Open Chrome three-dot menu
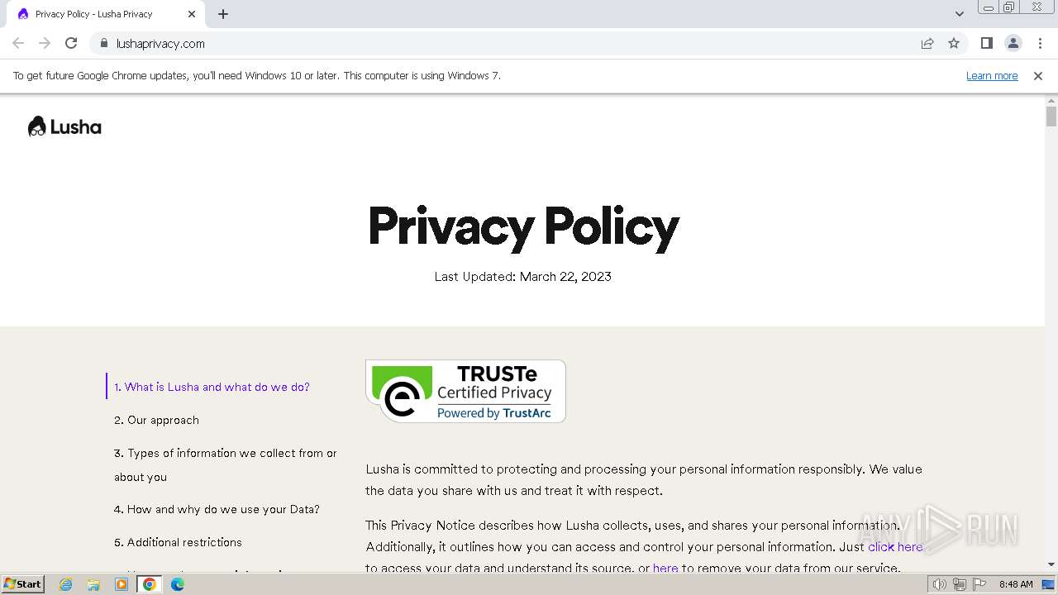Viewport: 1058px width, 595px height. (1040, 43)
